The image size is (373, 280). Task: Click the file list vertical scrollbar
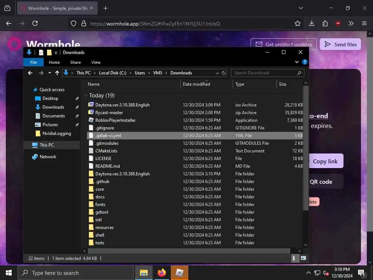tap(306, 148)
